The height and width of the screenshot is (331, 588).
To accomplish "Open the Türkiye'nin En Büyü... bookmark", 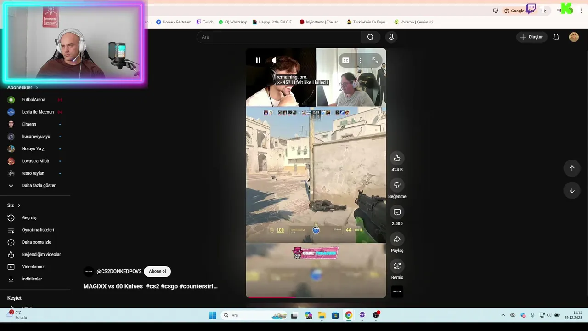I will click(x=367, y=22).
